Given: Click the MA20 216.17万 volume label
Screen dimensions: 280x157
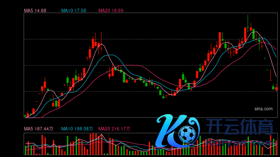Looking at the screenshot, I should click(x=114, y=129).
